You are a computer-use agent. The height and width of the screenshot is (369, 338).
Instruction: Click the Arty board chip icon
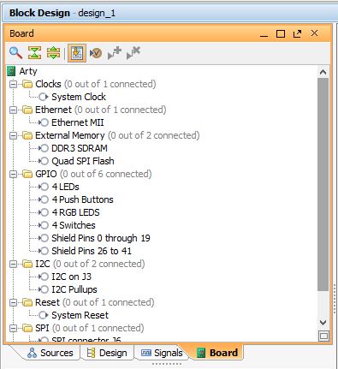pyautogui.click(x=11, y=71)
